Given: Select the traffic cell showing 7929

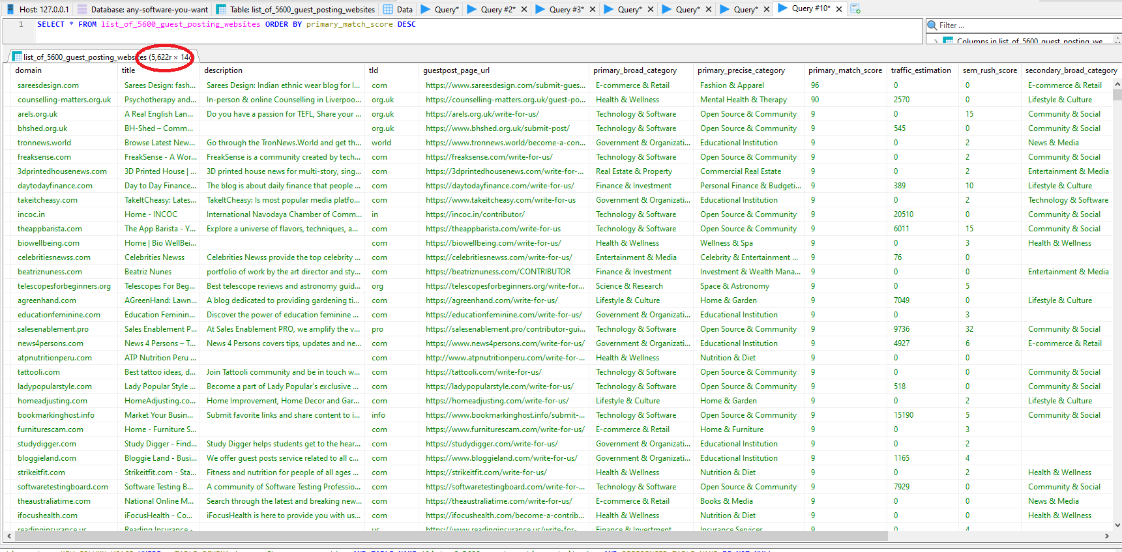Looking at the screenshot, I should point(923,487).
